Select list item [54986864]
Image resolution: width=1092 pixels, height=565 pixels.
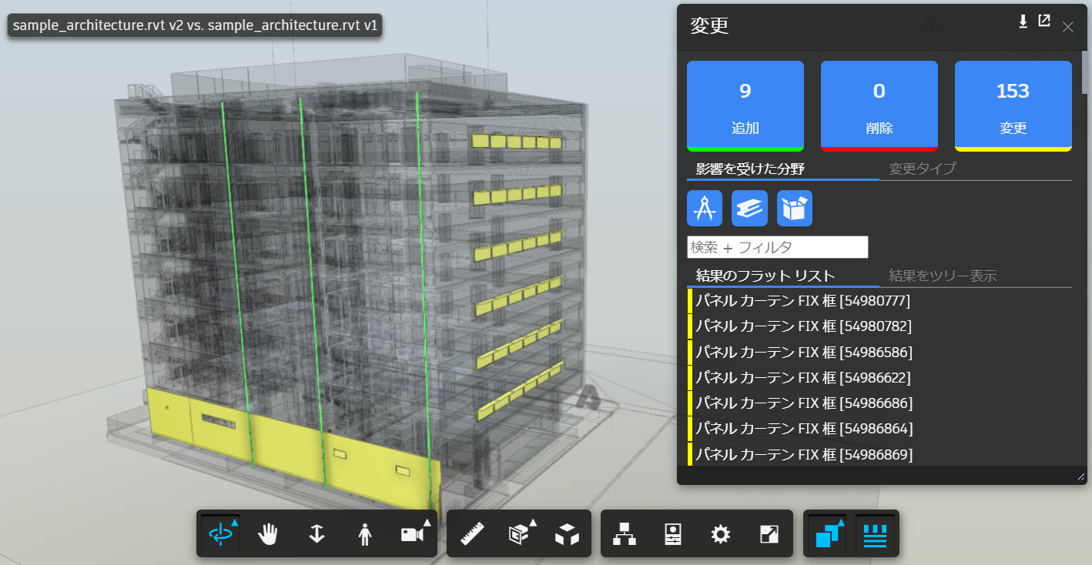(879, 428)
